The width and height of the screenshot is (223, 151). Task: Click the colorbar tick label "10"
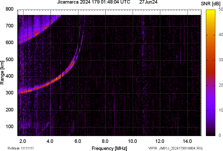(x=221, y=110)
